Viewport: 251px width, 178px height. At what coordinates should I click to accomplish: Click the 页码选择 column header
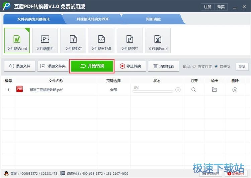coord(113,81)
